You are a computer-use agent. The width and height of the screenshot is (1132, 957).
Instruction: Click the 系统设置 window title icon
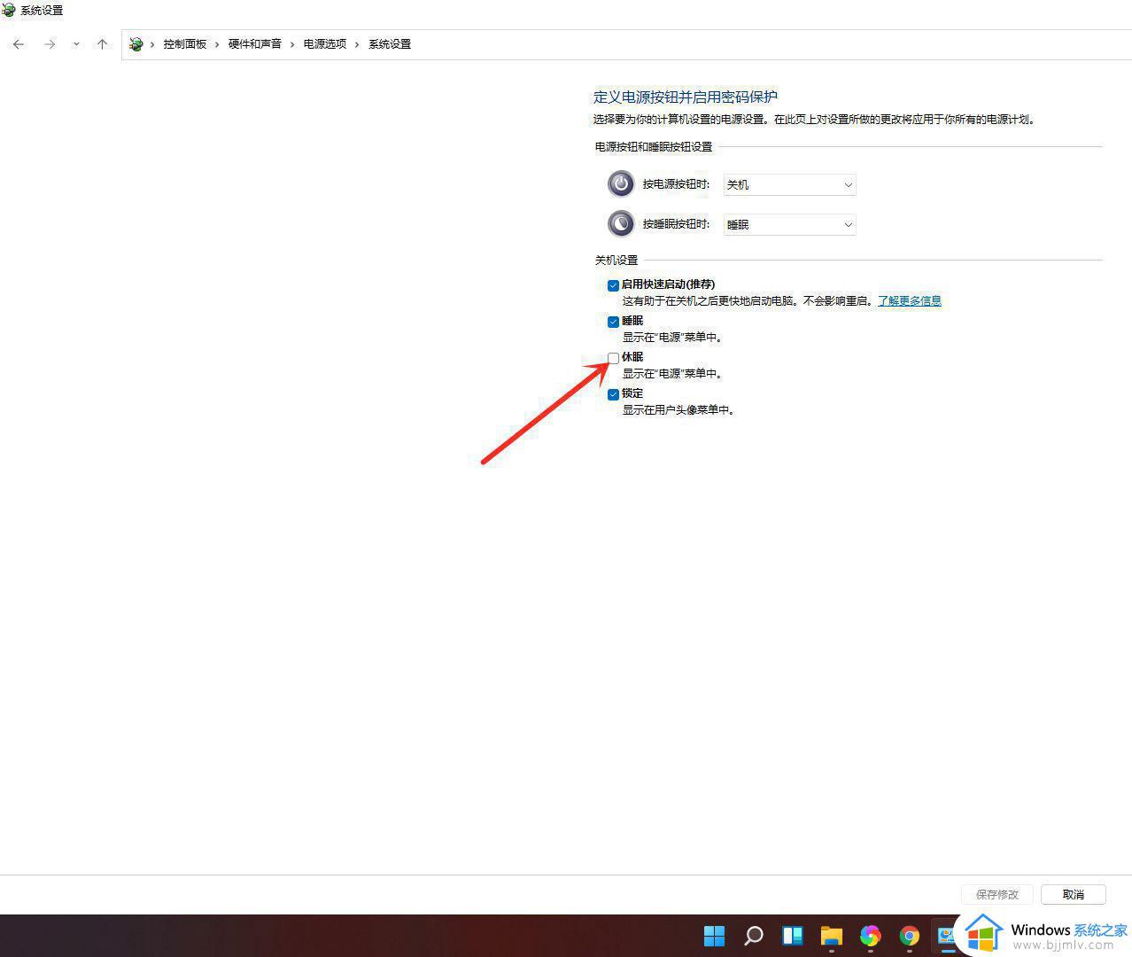9,10
